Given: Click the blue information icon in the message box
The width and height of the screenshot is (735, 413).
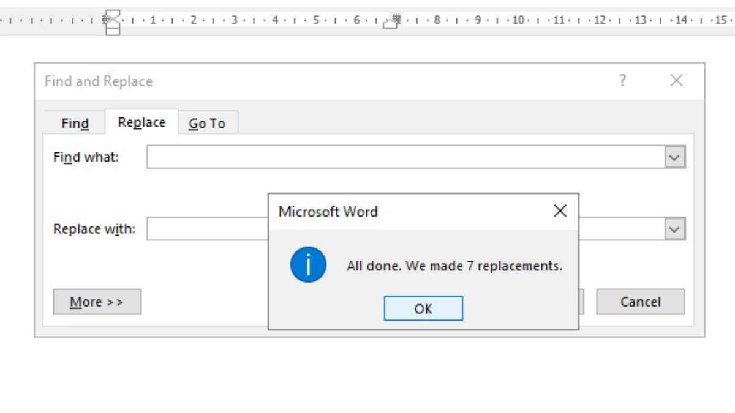Looking at the screenshot, I should pos(307,264).
